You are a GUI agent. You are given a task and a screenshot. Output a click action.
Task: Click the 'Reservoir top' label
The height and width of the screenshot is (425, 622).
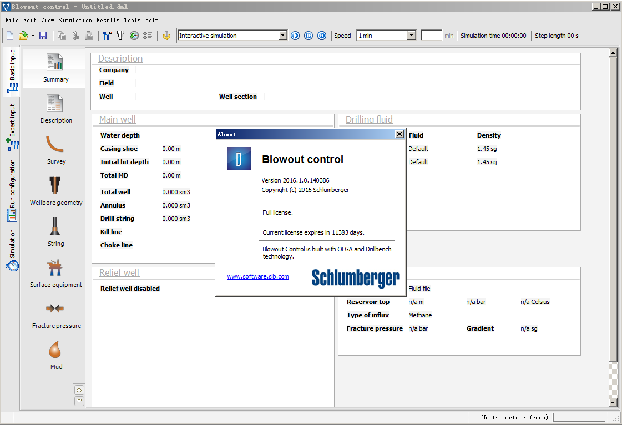tap(368, 302)
